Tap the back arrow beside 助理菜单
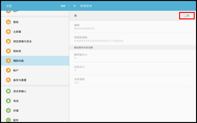Screen dimensions: 197x123 (75, 6)
